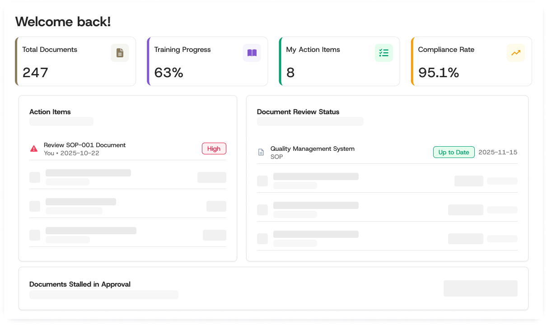
Task: Click the Document Review Status heading
Action: 298,112
